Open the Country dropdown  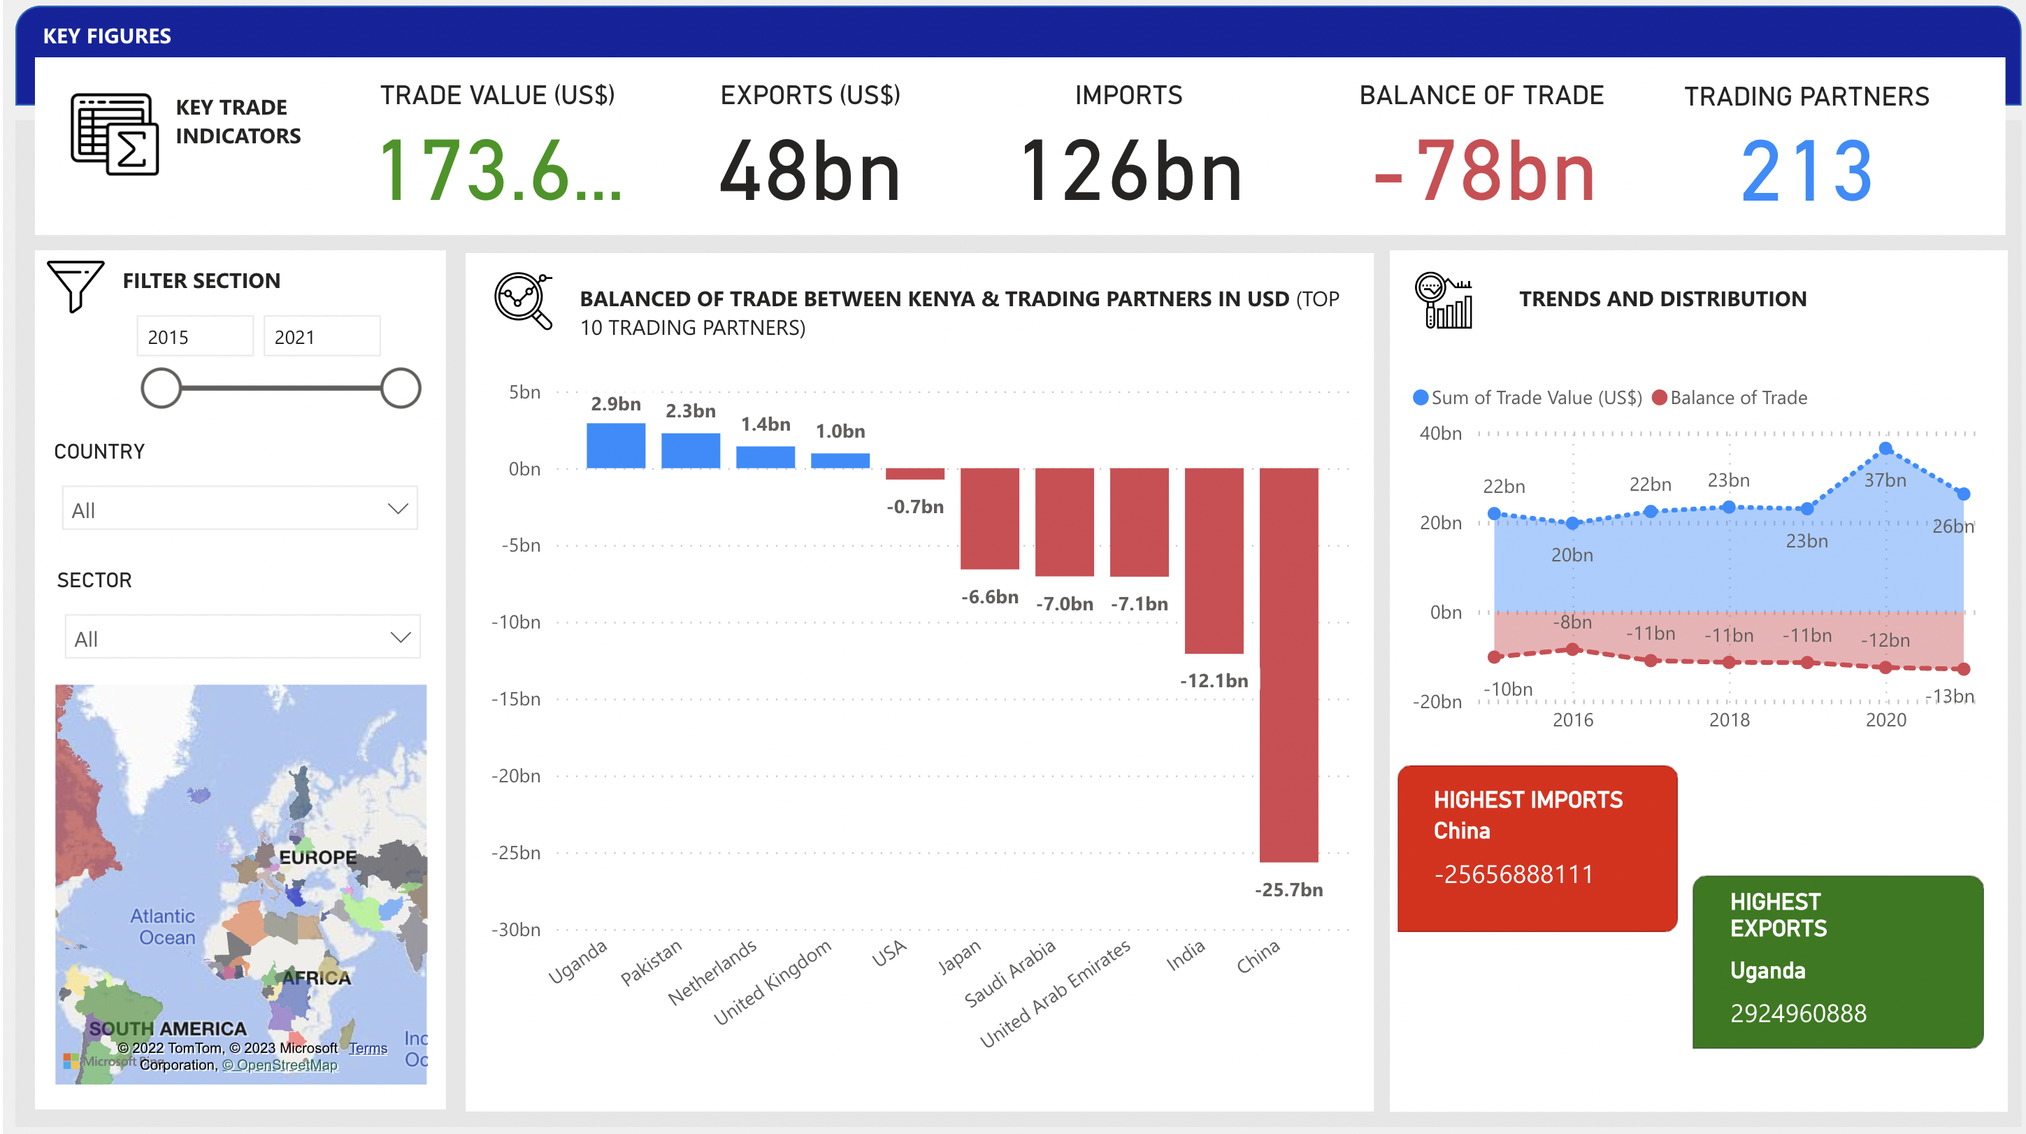tap(240, 509)
